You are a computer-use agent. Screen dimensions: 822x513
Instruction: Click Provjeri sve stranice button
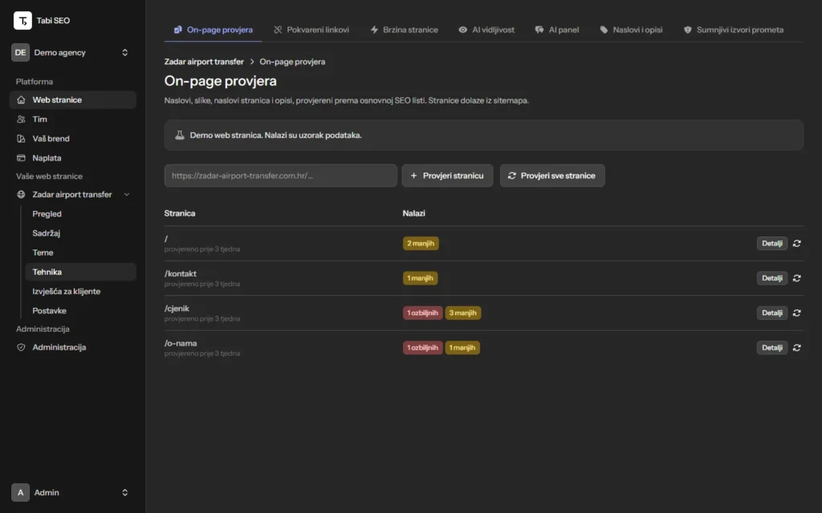point(552,176)
